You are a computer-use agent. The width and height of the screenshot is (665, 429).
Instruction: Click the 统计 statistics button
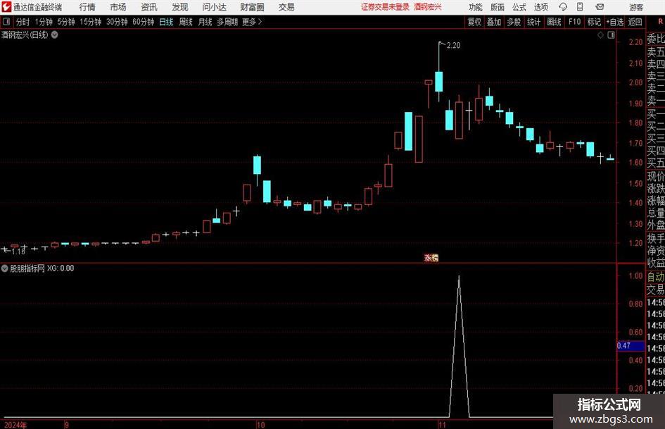(534, 22)
